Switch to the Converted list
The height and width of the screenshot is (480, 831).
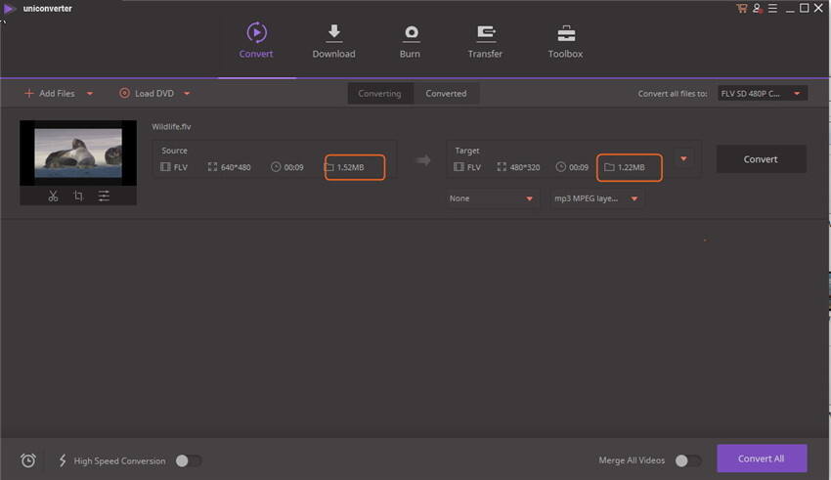446,94
